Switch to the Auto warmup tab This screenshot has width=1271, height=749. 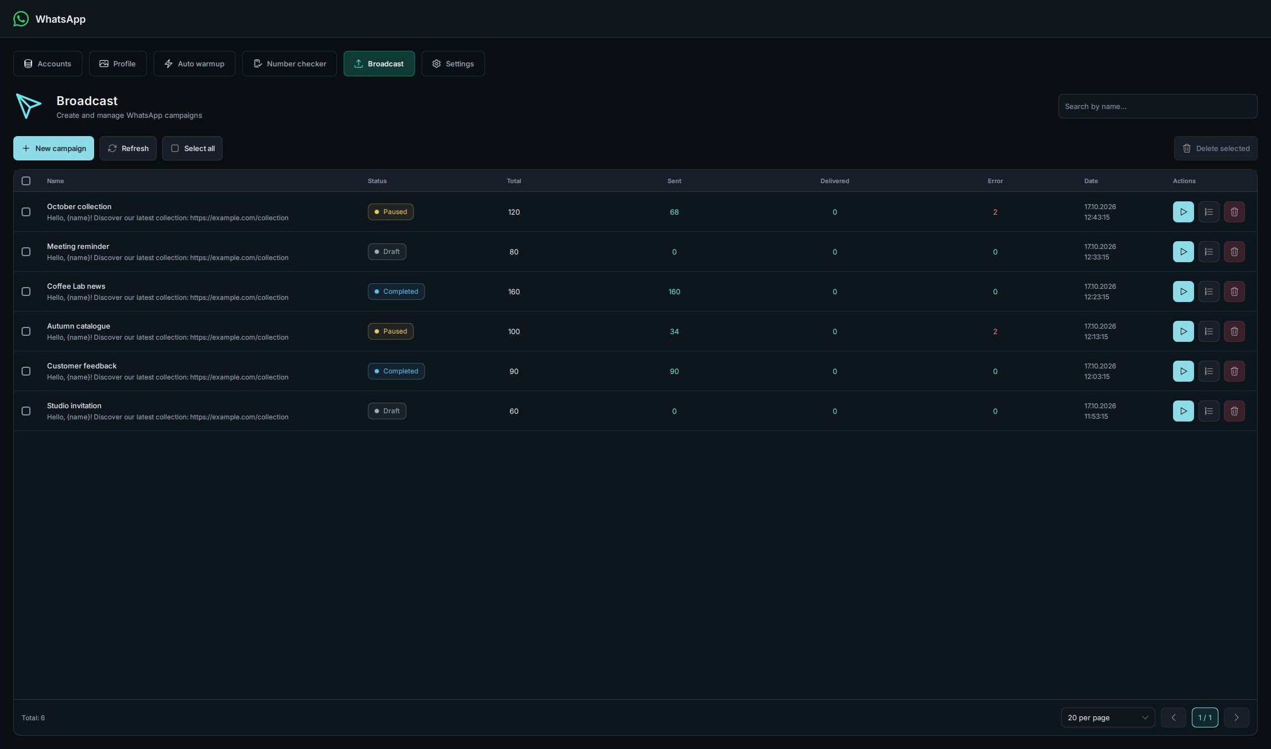194,64
